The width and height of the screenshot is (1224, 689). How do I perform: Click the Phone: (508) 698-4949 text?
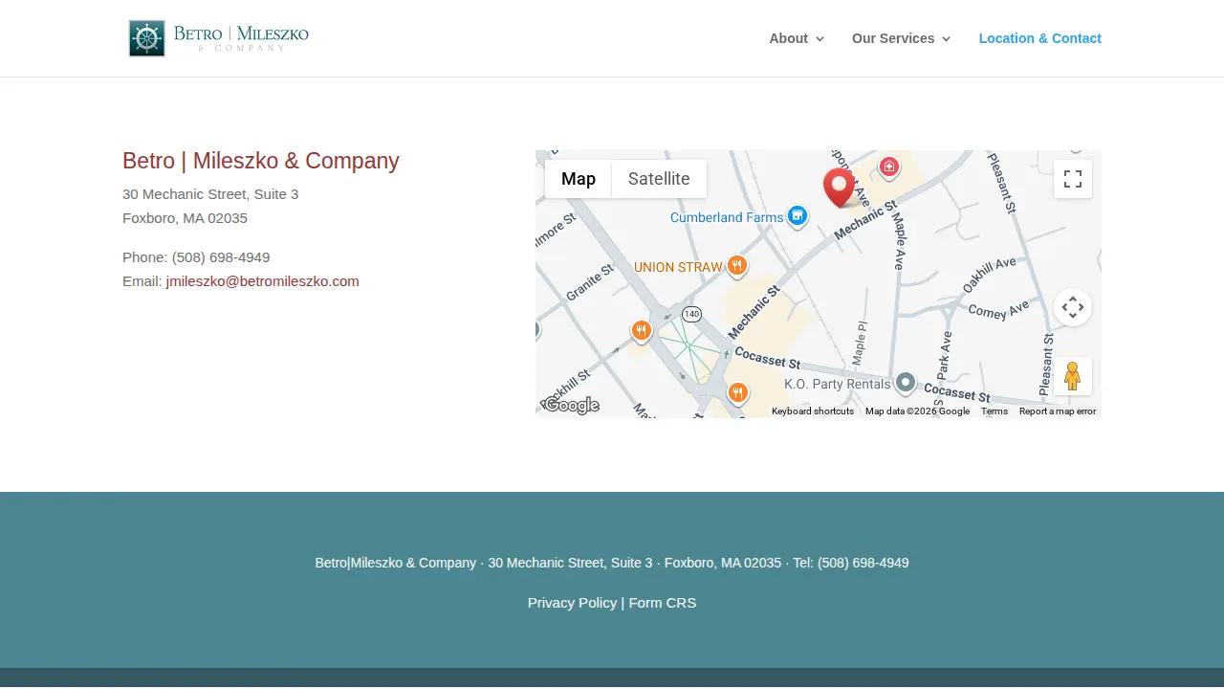coord(196,257)
